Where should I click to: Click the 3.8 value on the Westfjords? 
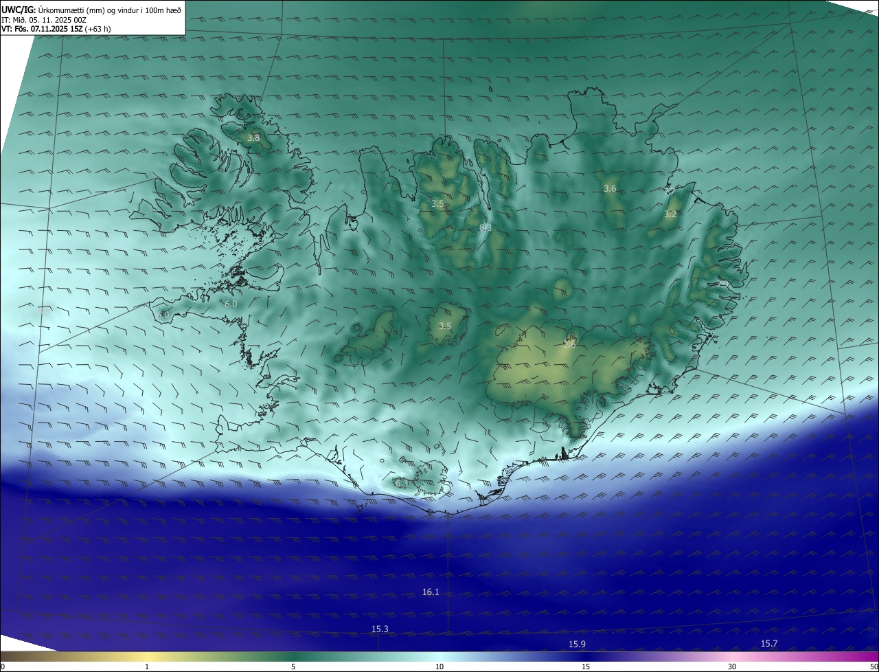[253, 138]
